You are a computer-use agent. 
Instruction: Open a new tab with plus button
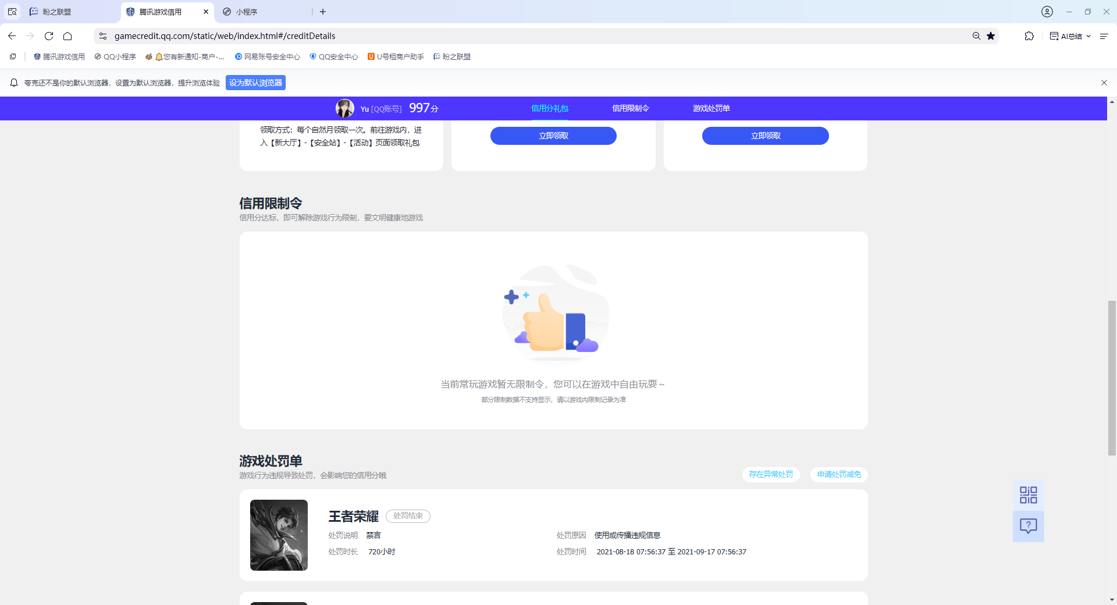click(323, 12)
